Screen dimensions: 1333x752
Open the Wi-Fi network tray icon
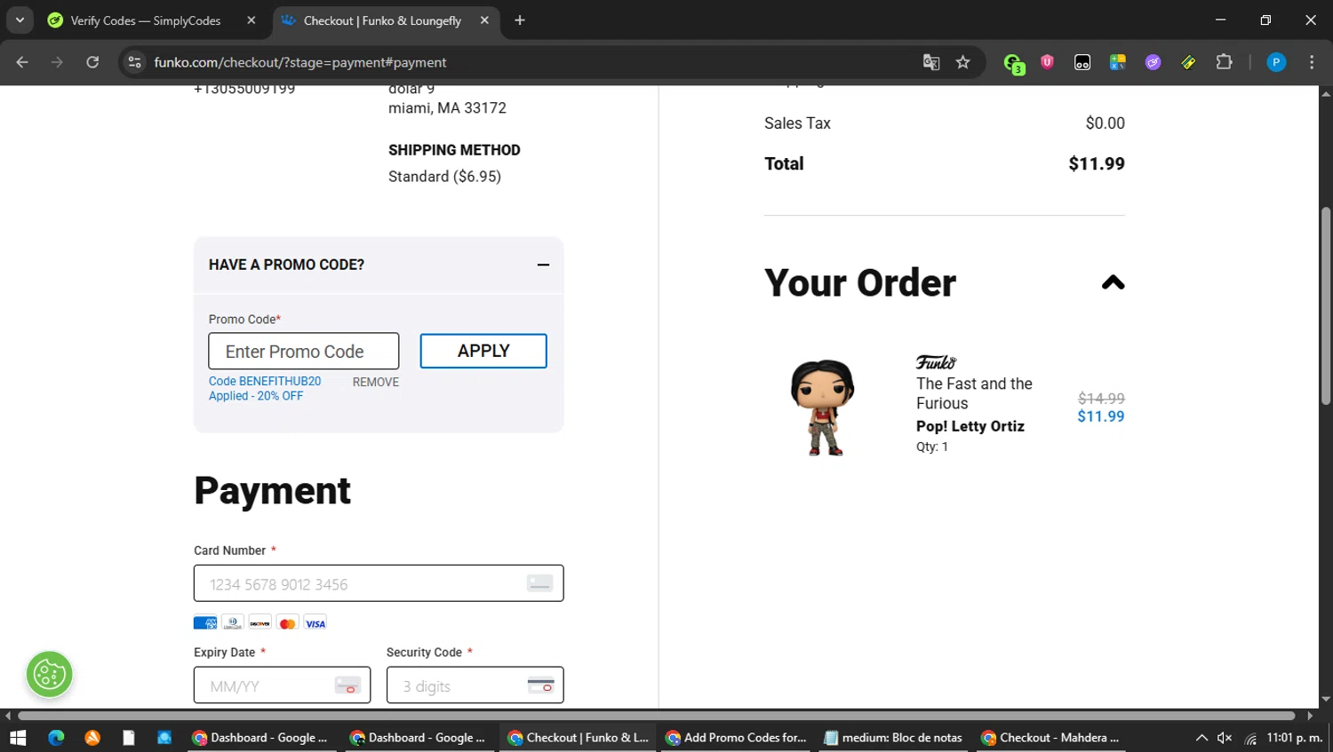click(1250, 738)
